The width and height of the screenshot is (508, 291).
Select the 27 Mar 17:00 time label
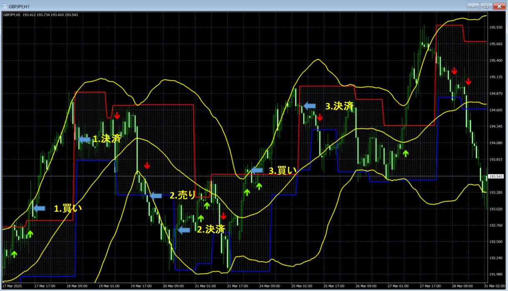point(430,286)
